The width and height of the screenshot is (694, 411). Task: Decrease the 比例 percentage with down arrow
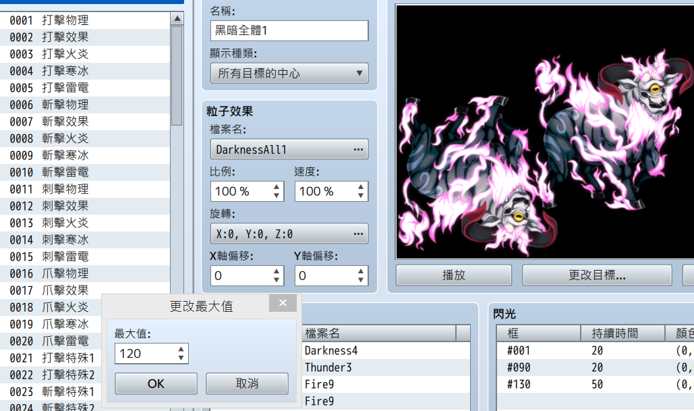[277, 196]
